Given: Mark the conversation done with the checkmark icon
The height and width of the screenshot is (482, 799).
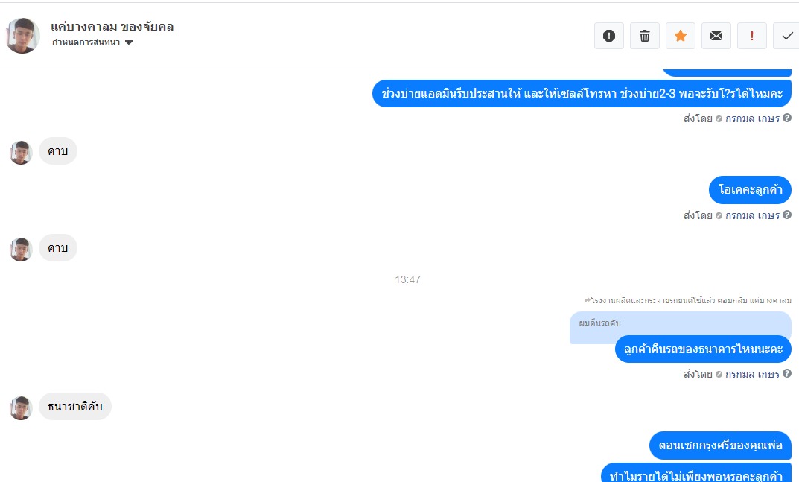Looking at the screenshot, I should click(x=786, y=36).
